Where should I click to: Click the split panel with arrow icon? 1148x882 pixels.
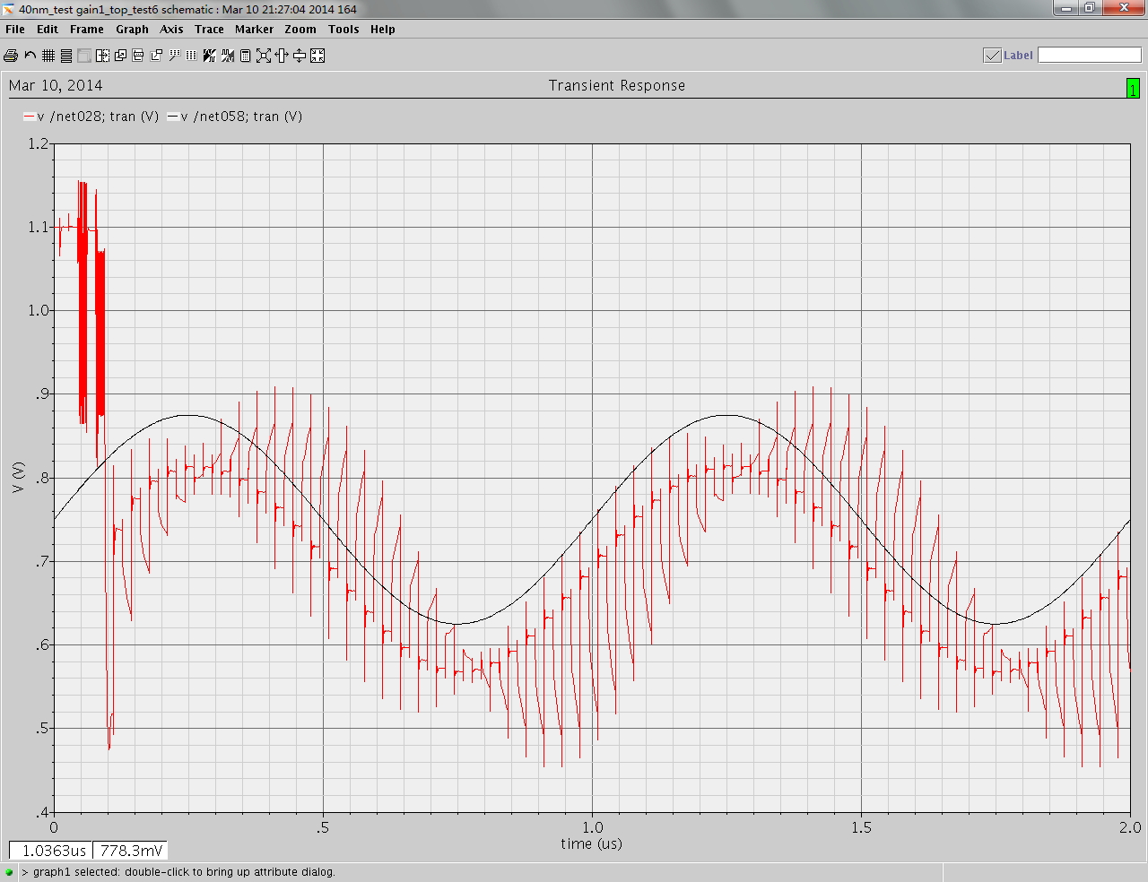pyautogui.click(x=102, y=56)
